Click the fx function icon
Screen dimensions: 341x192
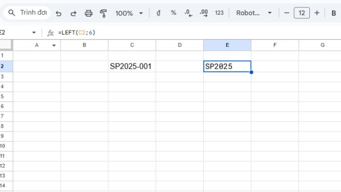click(x=50, y=33)
